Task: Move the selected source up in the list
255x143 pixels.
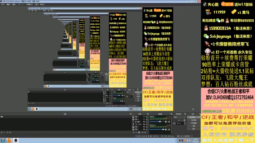Action: 142,133
